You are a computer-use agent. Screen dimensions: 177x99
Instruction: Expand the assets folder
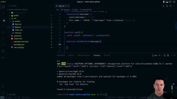tap(11, 21)
